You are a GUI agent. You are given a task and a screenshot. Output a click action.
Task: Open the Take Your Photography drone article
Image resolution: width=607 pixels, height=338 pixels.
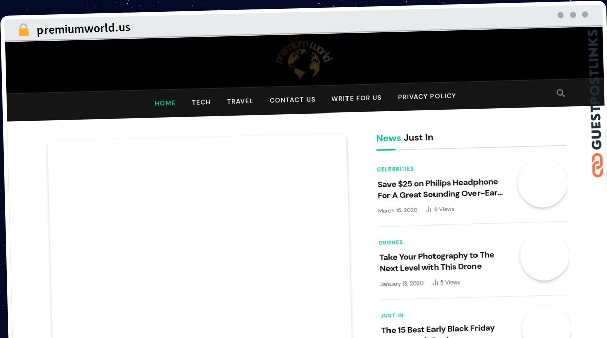[x=437, y=261]
